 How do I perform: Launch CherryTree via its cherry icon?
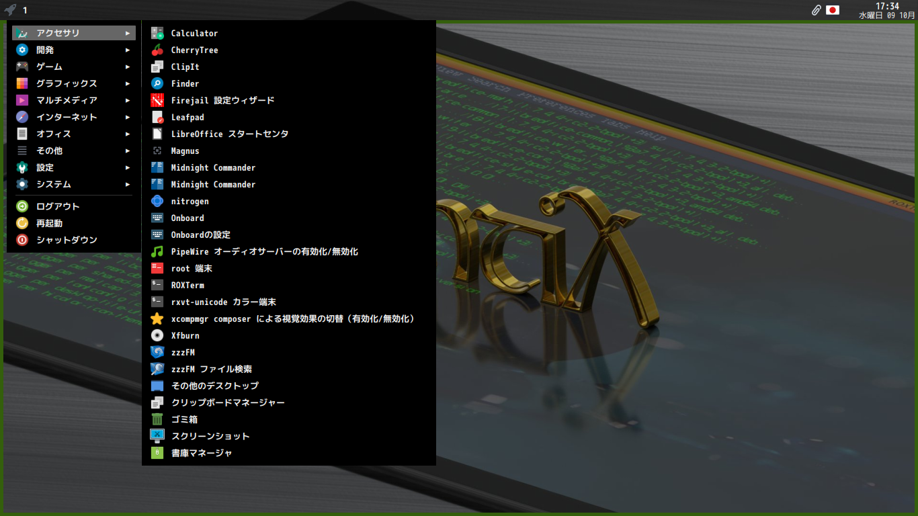pyautogui.click(x=157, y=50)
